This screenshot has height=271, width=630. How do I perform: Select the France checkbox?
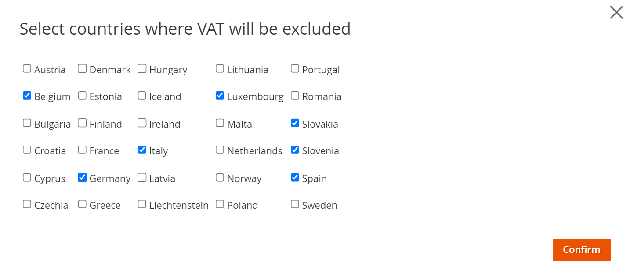click(x=82, y=150)
